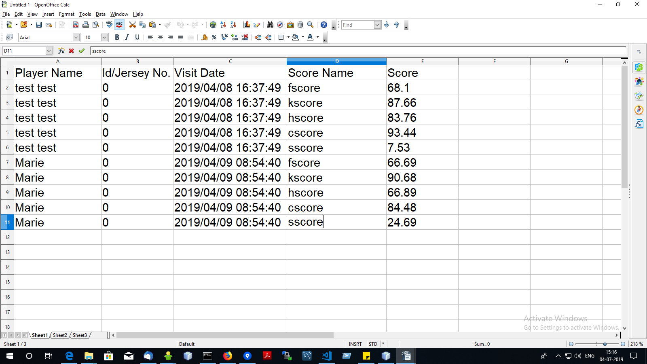
Task: Switch to Sheet2 tab
Action: tap(60, 335)
